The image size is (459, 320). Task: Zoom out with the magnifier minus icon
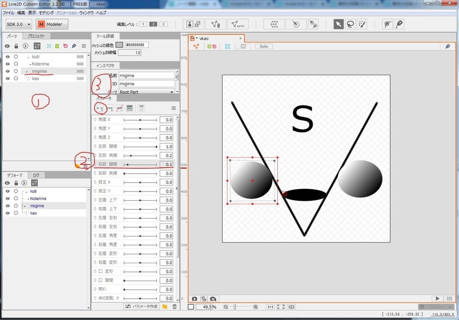226,307
